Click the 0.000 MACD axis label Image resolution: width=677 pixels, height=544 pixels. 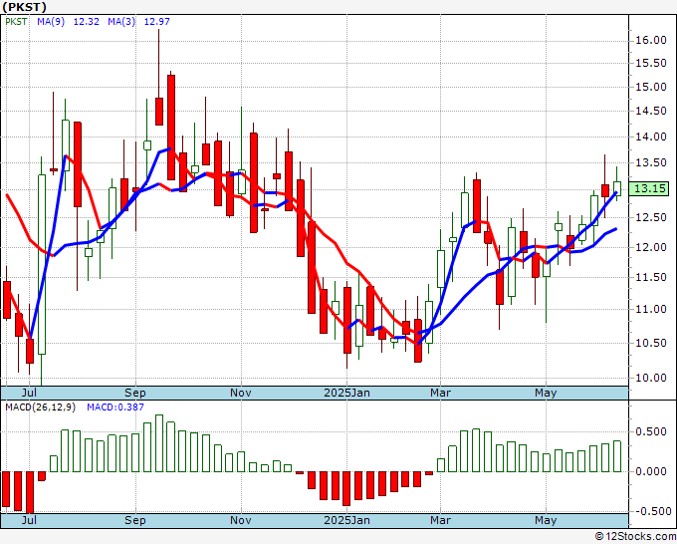(x=651, y=471)
